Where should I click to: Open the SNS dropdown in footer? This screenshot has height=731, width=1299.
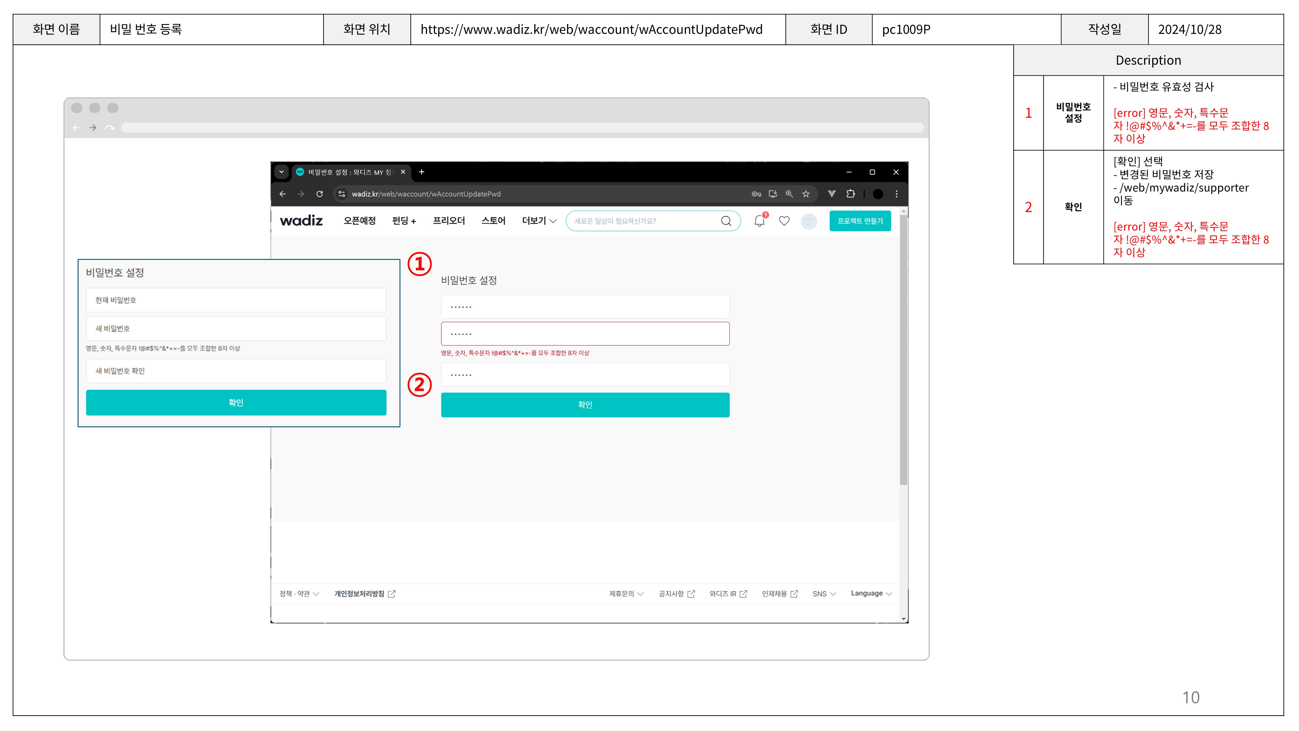[824, 594]
